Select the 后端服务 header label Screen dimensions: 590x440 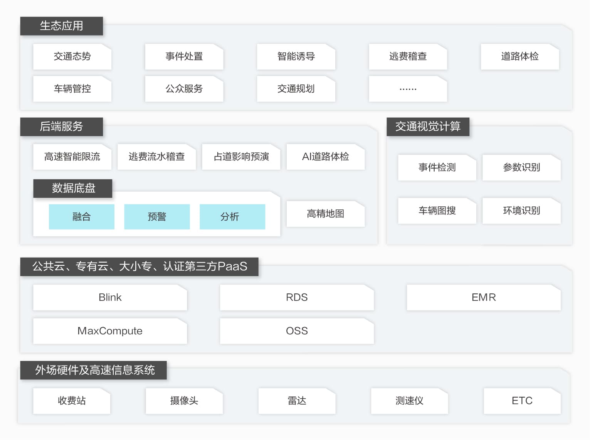tap(61, 126)
